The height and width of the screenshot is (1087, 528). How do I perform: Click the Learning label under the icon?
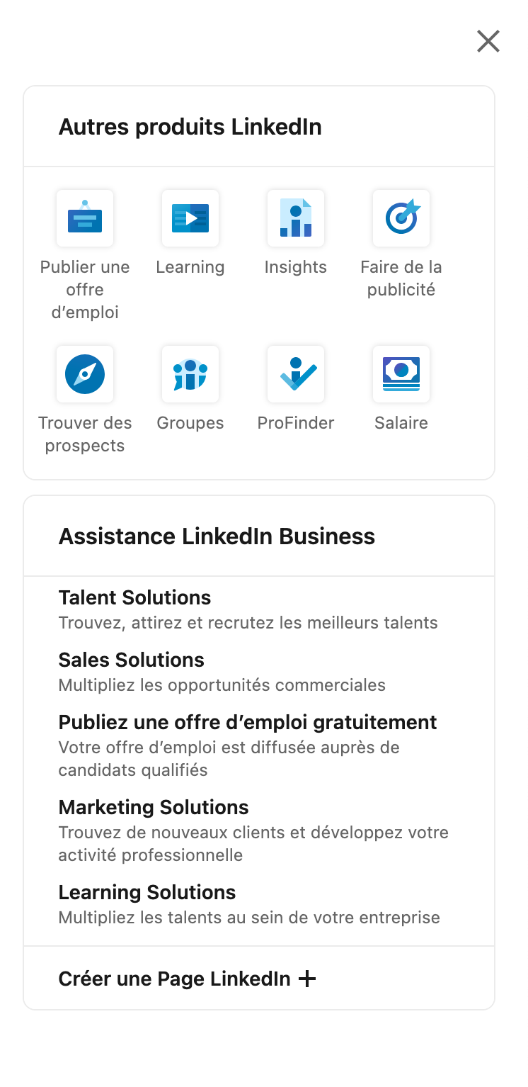pyautogui.click(x=190, y=267)
